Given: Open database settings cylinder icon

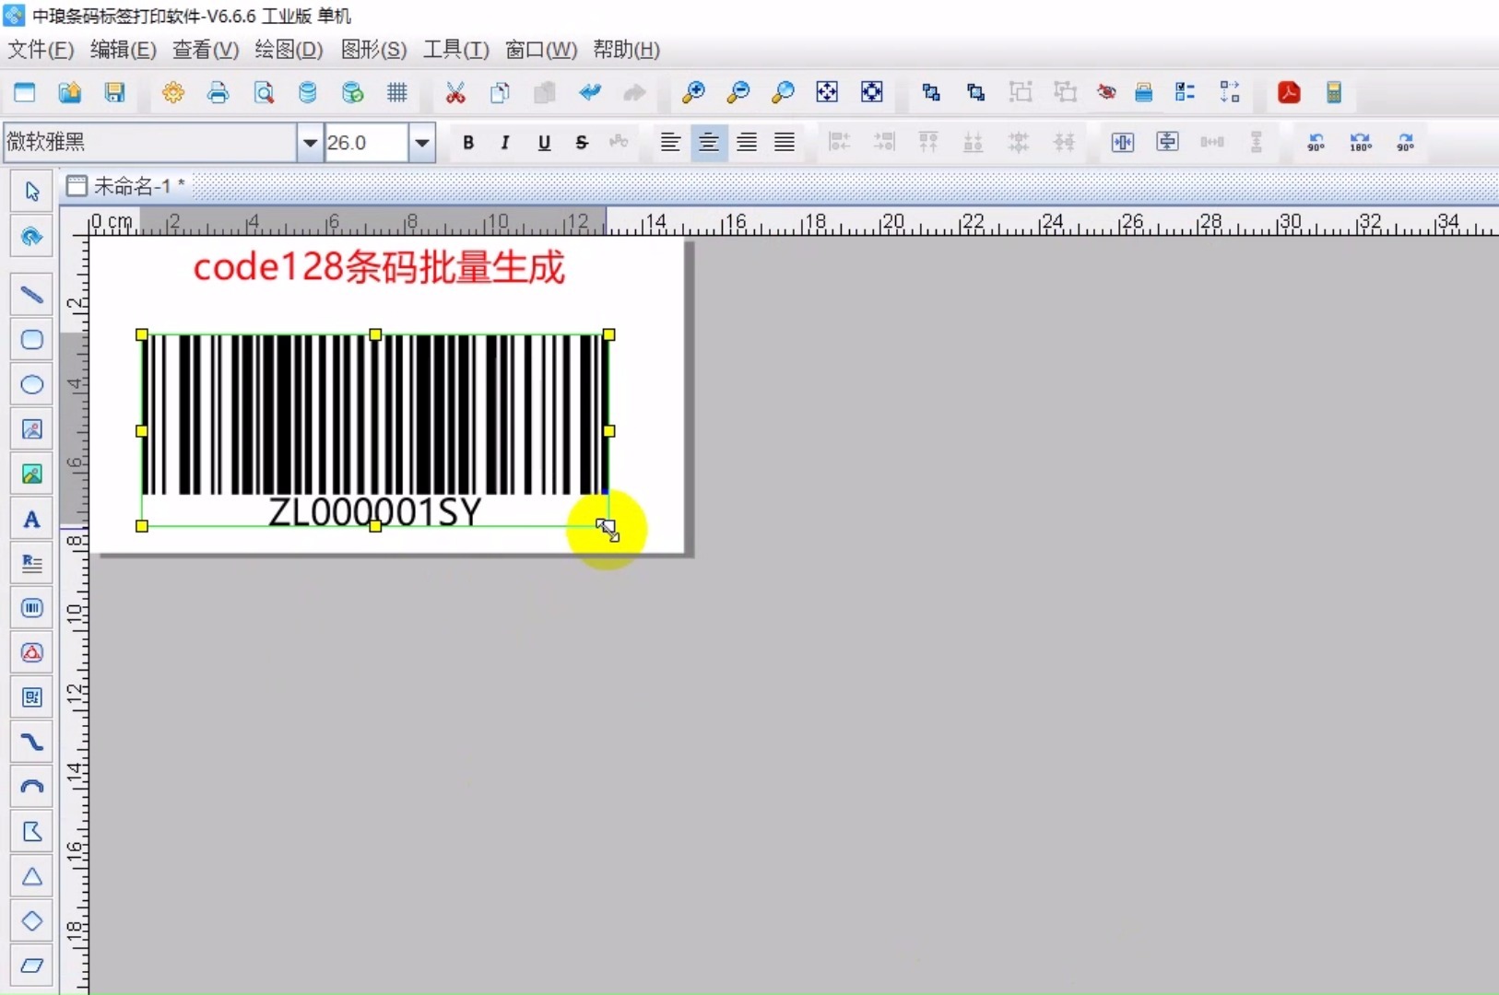Looking at the screenshot, I should pyautogui.click(x=308, y=92).
